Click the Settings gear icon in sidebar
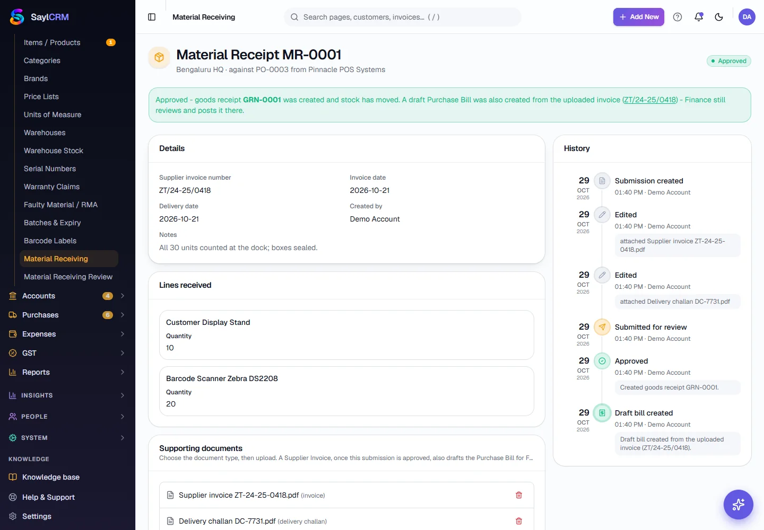764x530 pixels. point(13,516)
